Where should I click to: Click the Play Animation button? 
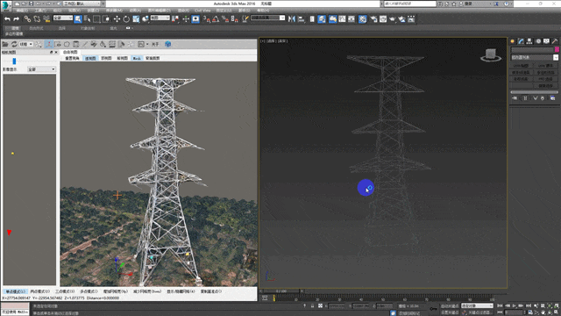515,305
